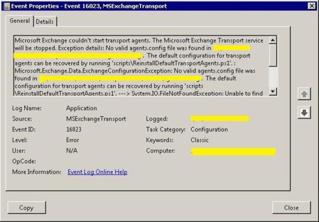
Task: Click the 'Log Name:' label
Action: pos(27,108)
